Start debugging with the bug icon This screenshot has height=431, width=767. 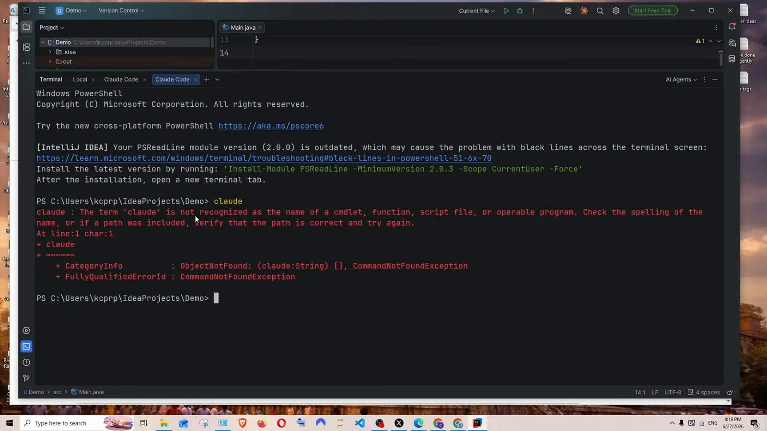tap(520, 11)
